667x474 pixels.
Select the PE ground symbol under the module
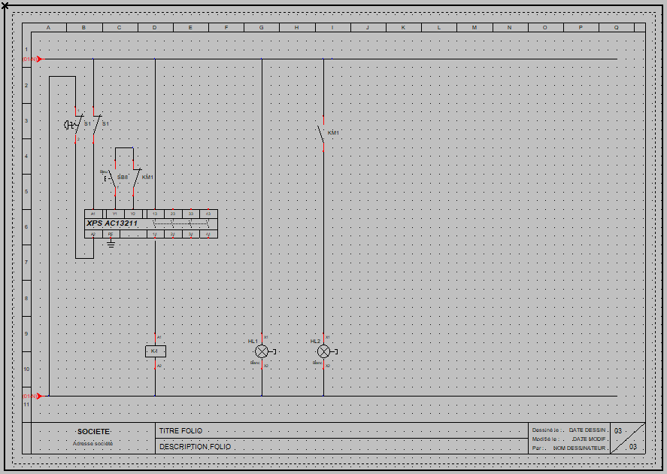(x=111, y=243)
